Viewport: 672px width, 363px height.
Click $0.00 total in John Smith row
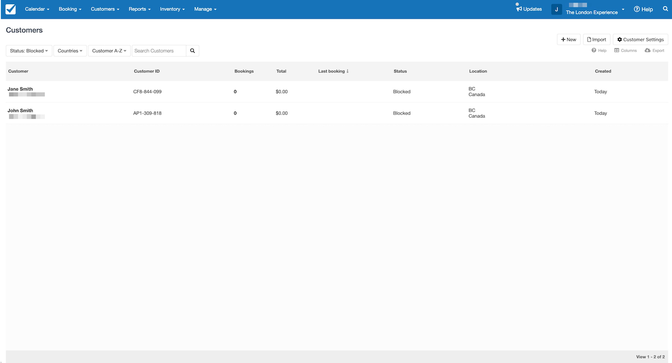[281, 113]
